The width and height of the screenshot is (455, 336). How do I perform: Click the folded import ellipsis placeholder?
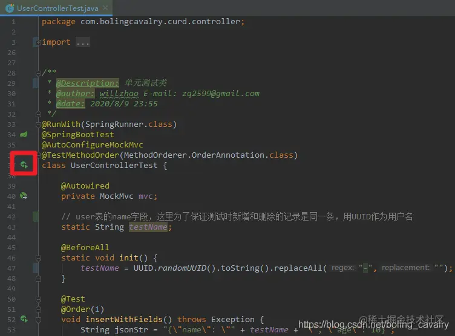coord(83,42)
